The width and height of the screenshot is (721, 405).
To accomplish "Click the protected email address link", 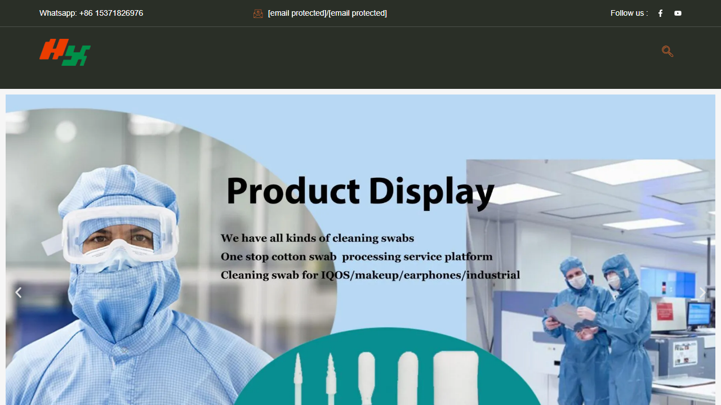I will (327, 13).
